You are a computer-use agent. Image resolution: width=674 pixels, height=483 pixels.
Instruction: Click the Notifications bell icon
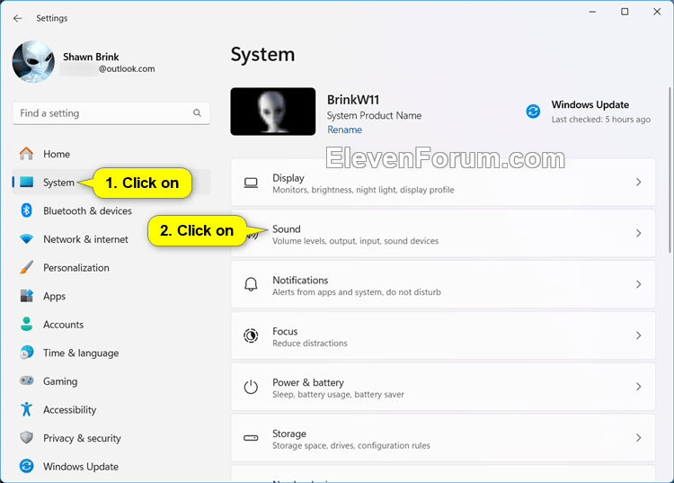[x=251, y=284]
